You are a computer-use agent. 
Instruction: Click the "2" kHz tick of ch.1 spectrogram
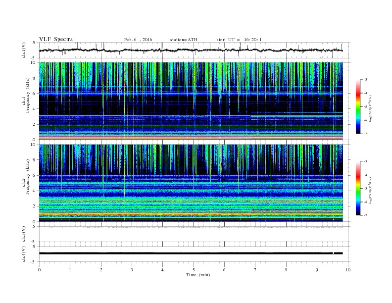34,124
